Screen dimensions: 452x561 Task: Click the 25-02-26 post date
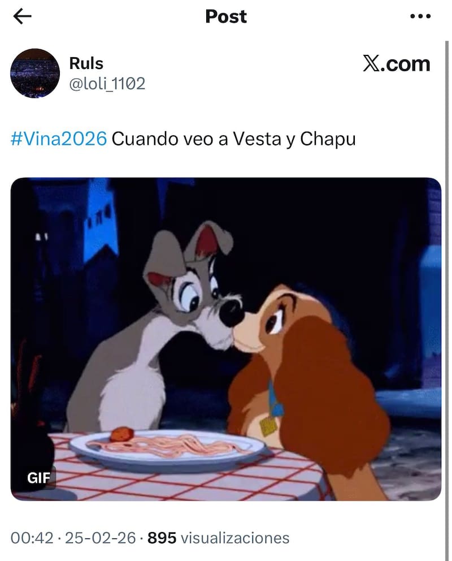pos(101,538)
